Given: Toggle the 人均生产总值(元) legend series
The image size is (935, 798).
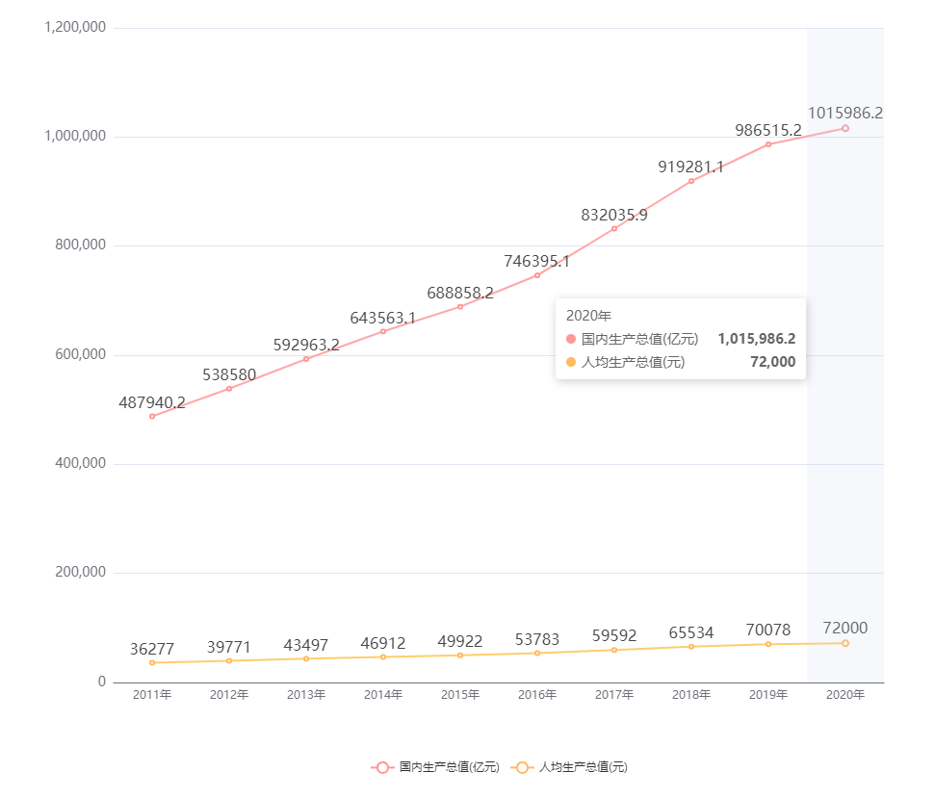Looking at the screenshot, I should [x=568, y=767].
